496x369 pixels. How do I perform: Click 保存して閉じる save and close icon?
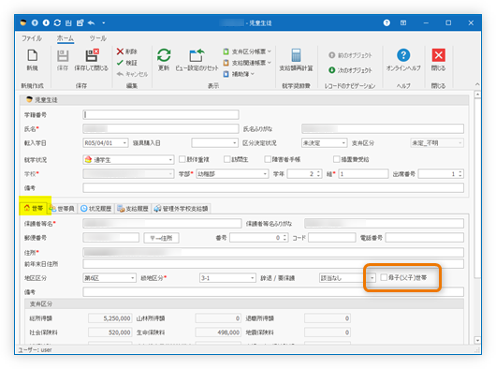pos(92,55)
